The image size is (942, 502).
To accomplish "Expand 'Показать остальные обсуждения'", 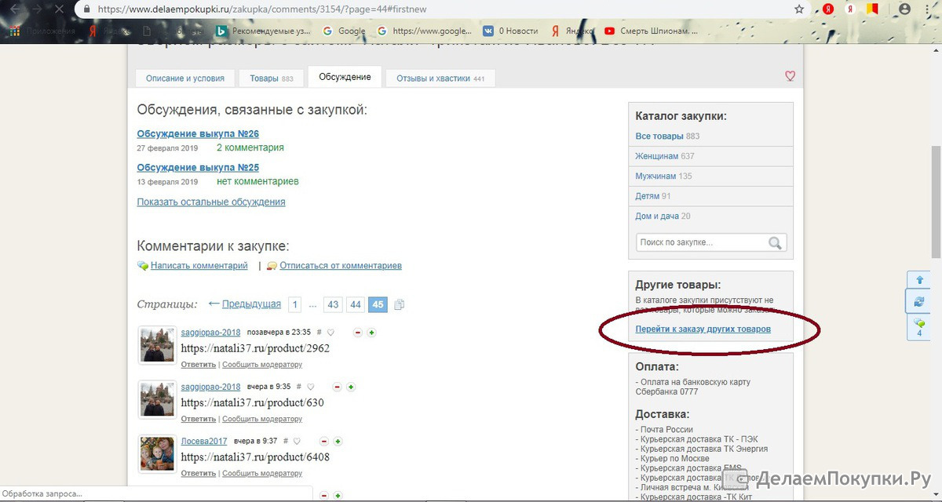I will click(211, 202).
